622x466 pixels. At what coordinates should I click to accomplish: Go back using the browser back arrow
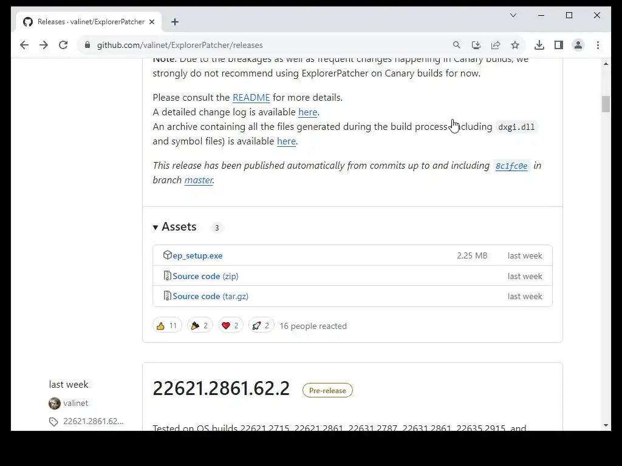(24, 45)
